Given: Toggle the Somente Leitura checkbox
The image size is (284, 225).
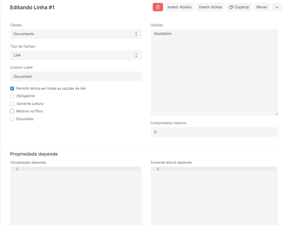Looking at the screenshot, I should tap(12, 104).
